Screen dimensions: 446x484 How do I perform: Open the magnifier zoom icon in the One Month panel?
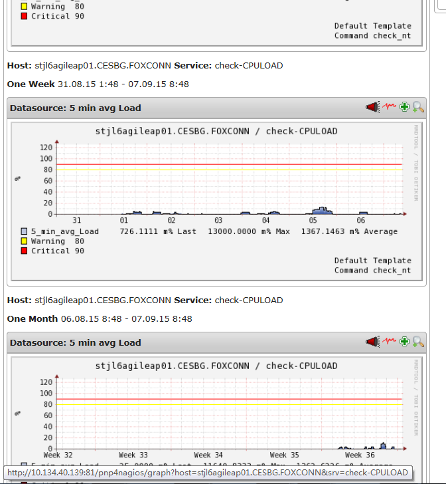(417, 342)
